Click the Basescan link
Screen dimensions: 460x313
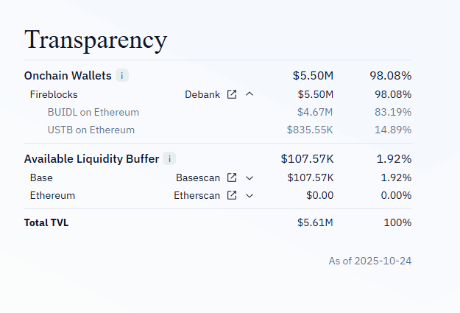[x=198, y=177]
